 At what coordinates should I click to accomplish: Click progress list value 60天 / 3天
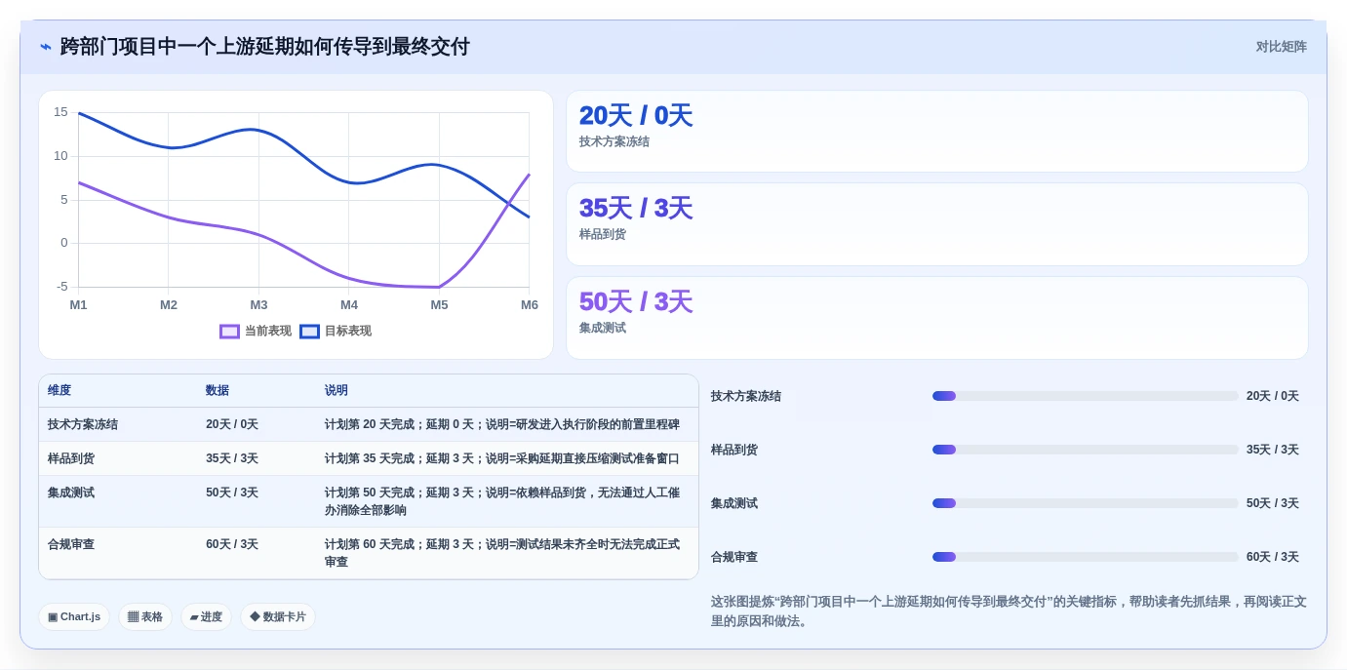(1273, 557)
